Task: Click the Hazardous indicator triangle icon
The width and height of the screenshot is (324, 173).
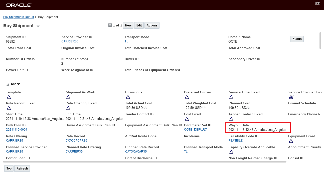Action: click(x=128, y=97)
